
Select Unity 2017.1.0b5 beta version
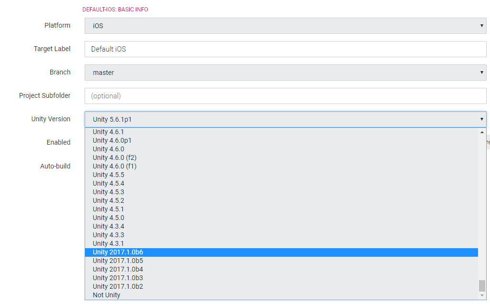281,261
